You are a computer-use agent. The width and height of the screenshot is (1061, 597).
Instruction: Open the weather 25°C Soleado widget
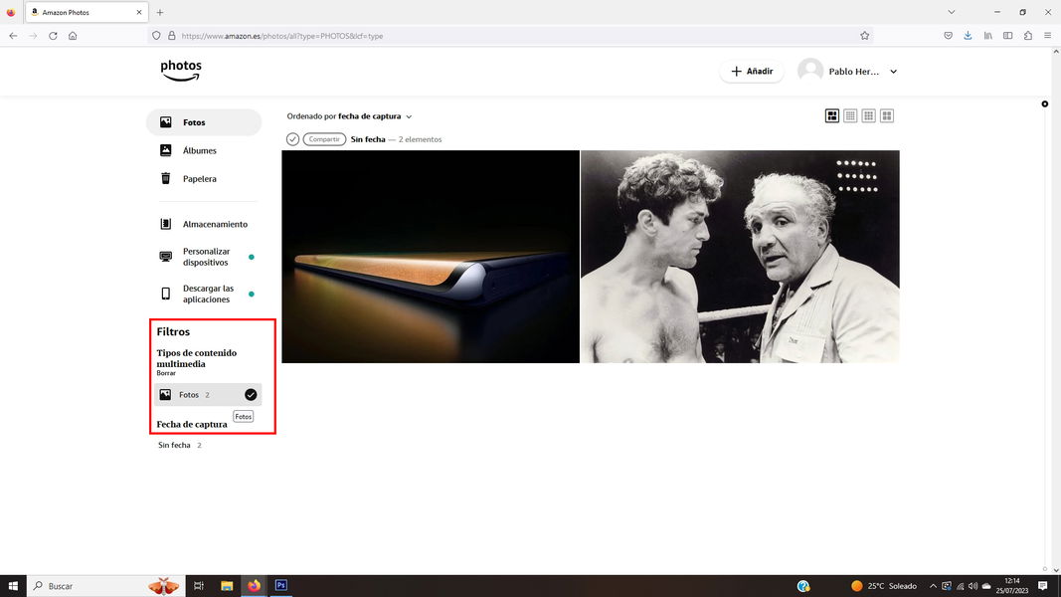(884, 586)
